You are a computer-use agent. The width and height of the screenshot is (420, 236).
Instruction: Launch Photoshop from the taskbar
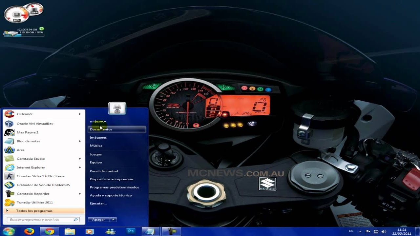[x=131, y=231]
